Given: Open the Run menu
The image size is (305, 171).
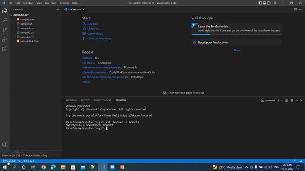Looking at the screenshot, I should point(54,3).
